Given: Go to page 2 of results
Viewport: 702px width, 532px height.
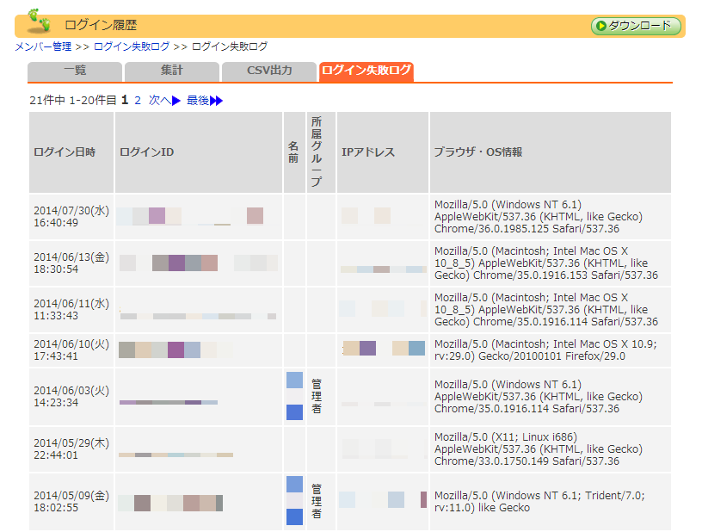Looking at the screenshot, I should (x=138, y=101).
